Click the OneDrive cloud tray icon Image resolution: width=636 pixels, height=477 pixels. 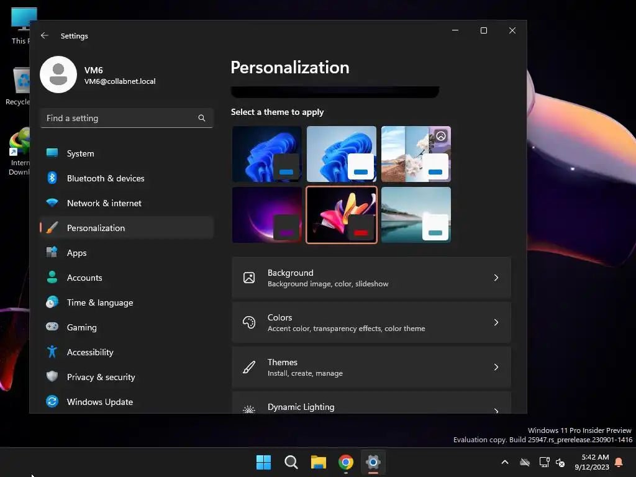[x=525, y=462]
